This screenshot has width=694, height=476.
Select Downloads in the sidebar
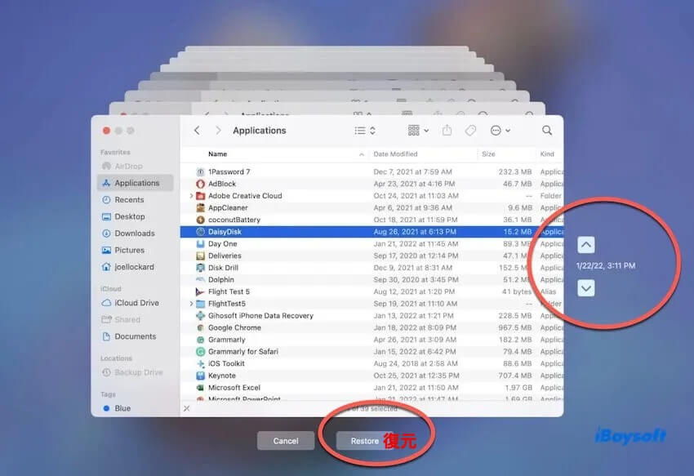point(134,234)
